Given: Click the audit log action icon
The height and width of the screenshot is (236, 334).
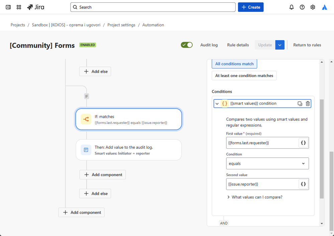Looking at the screenshot, I should click(86, 150).
